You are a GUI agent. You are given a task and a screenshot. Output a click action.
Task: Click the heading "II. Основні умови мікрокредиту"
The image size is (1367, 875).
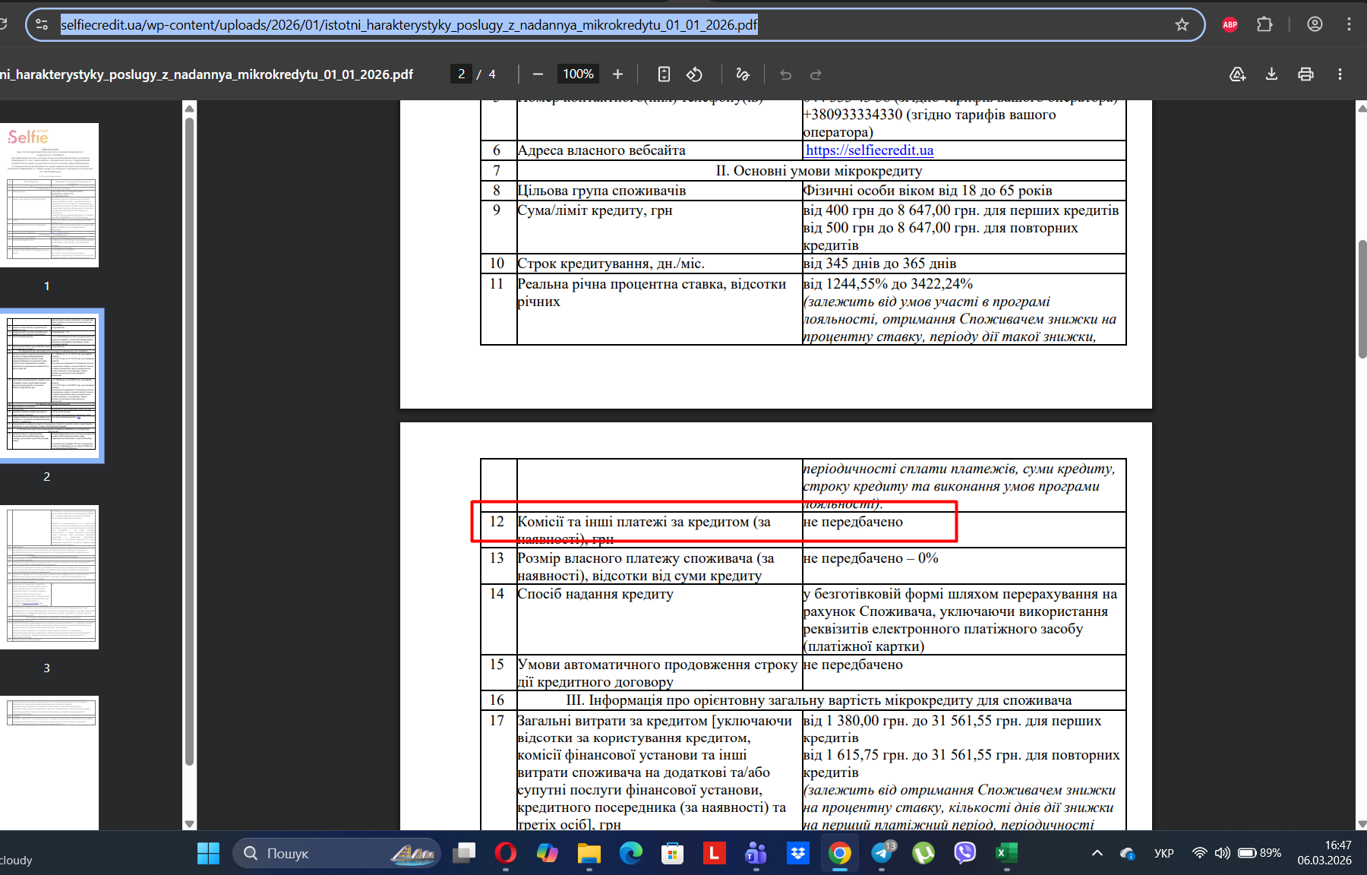[819, 171]
